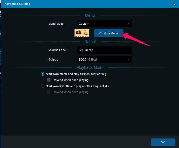Choose Start from first title radio option

coord(43,86)
